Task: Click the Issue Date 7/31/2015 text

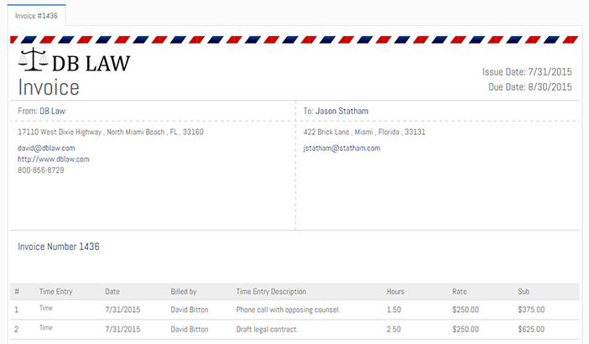Action: pyautogui.click(x=527, y=72)
